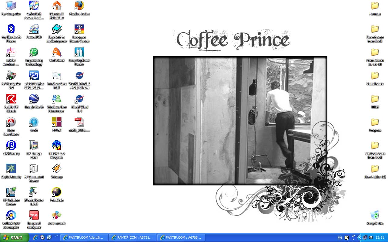Select the AntiVir PE Classic icon
The height and width of the screenshot is (242, 388).
(x=11, y=103)
